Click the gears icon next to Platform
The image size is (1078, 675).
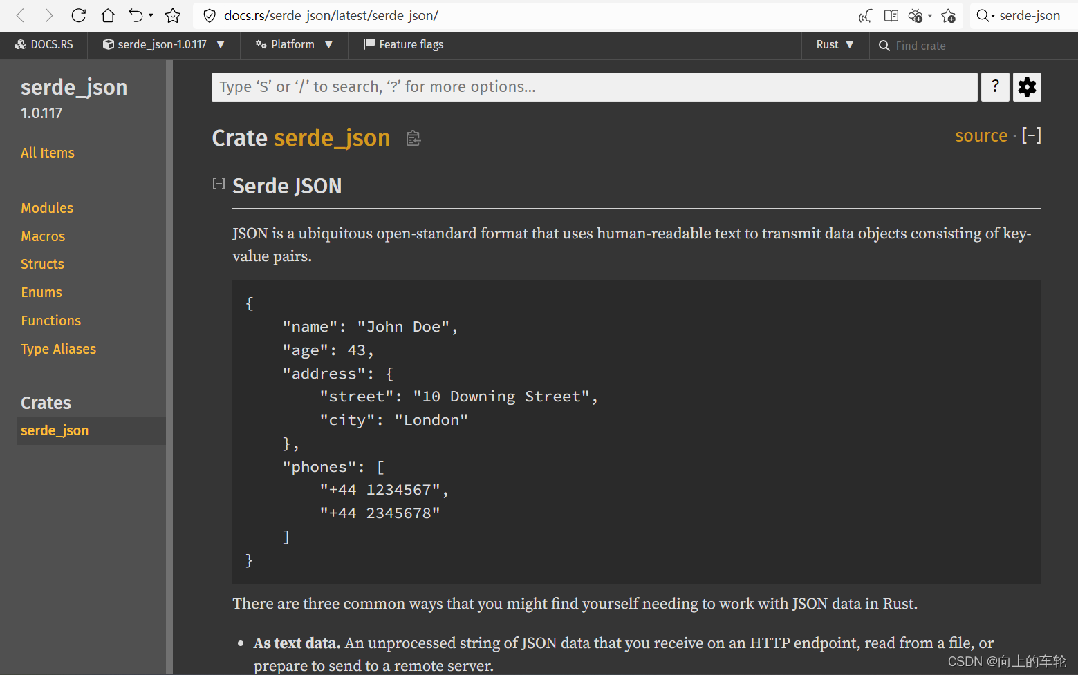coord(261,44)
